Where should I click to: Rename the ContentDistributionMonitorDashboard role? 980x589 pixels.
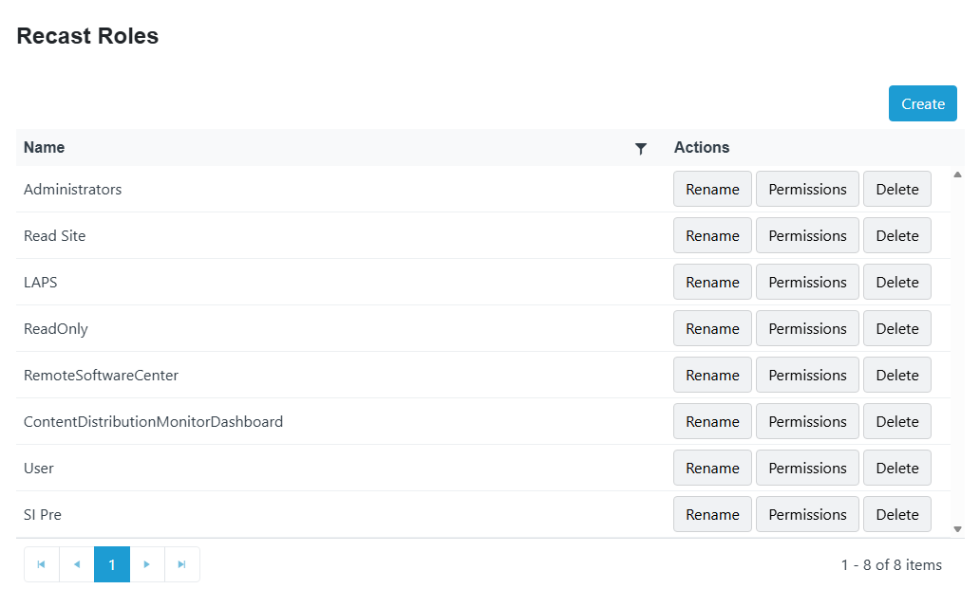tap(712, 422)
